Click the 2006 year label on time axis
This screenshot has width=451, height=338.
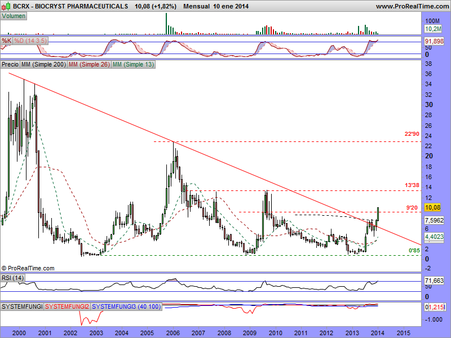pos(173,333)
